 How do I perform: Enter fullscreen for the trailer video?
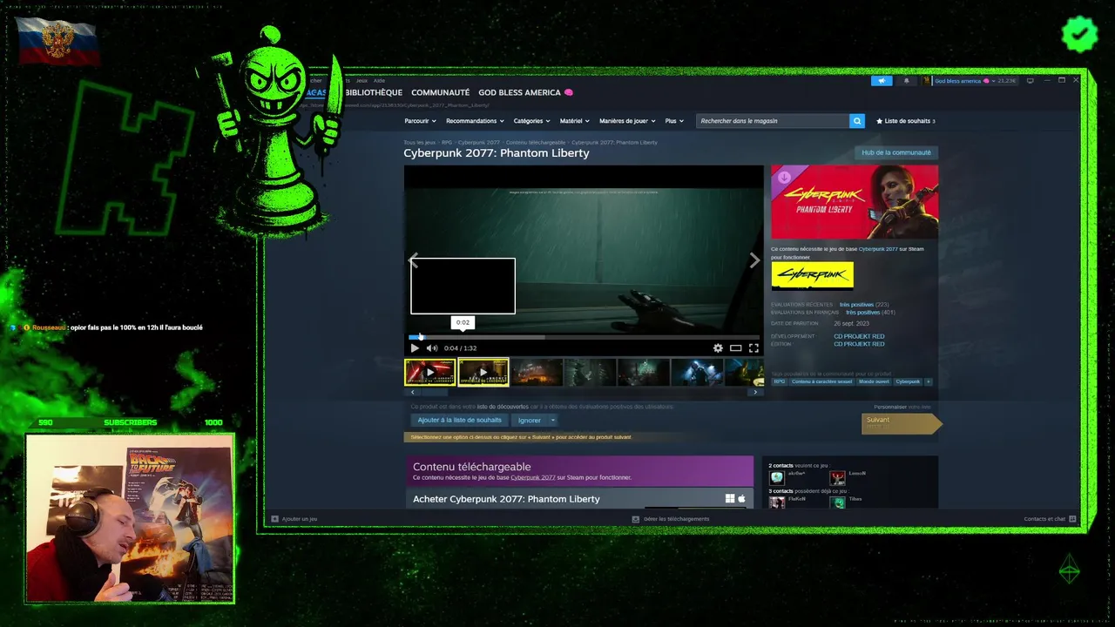point(753,348)
